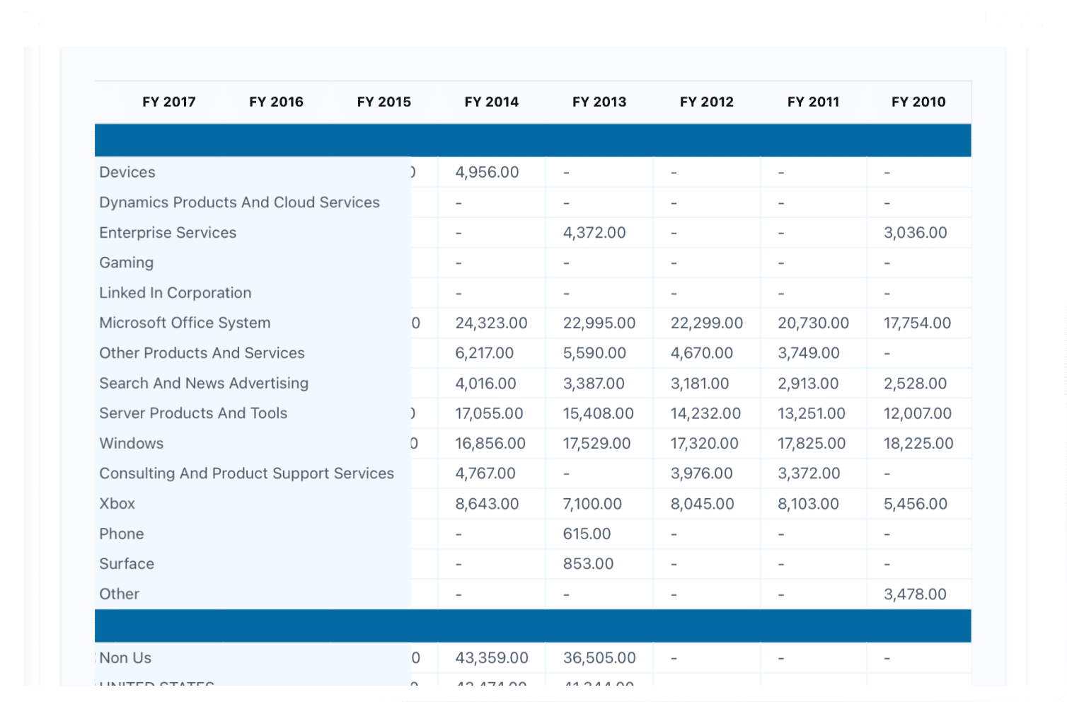
Task: Select the Microsoft Office System row label
Action: tap(185, 323)
